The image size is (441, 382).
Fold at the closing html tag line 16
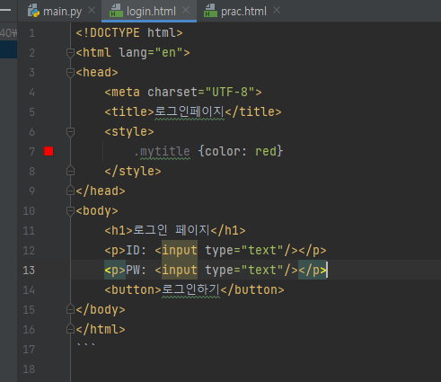[x=70, y=329]
